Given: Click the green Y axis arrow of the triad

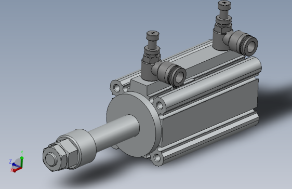Looking at the screenshot, I should click(22, 161).
